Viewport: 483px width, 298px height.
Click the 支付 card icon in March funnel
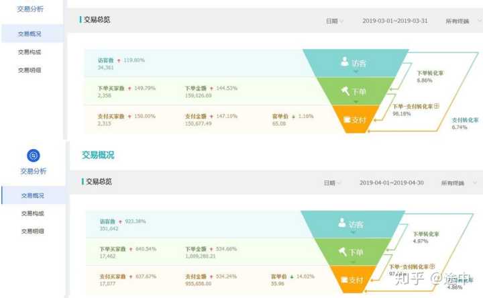(x=347, y=119)
